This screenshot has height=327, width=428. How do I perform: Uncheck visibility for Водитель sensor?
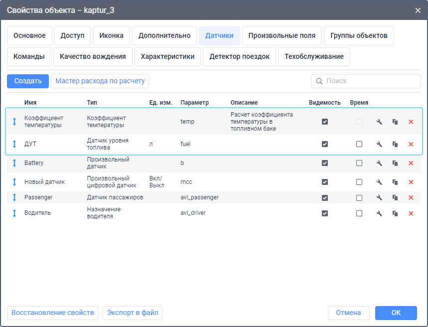325,213
